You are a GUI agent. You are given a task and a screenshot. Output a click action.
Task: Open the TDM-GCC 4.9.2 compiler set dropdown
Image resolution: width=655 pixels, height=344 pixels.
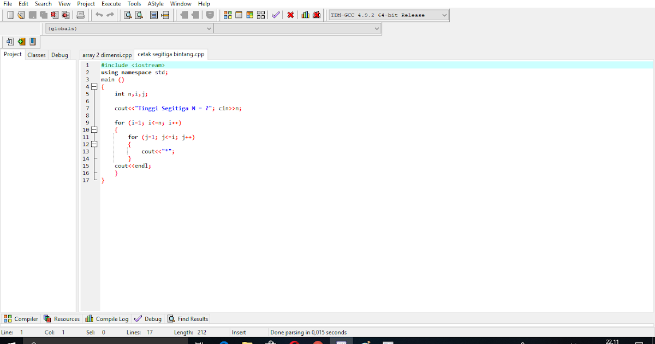(389, 15)
